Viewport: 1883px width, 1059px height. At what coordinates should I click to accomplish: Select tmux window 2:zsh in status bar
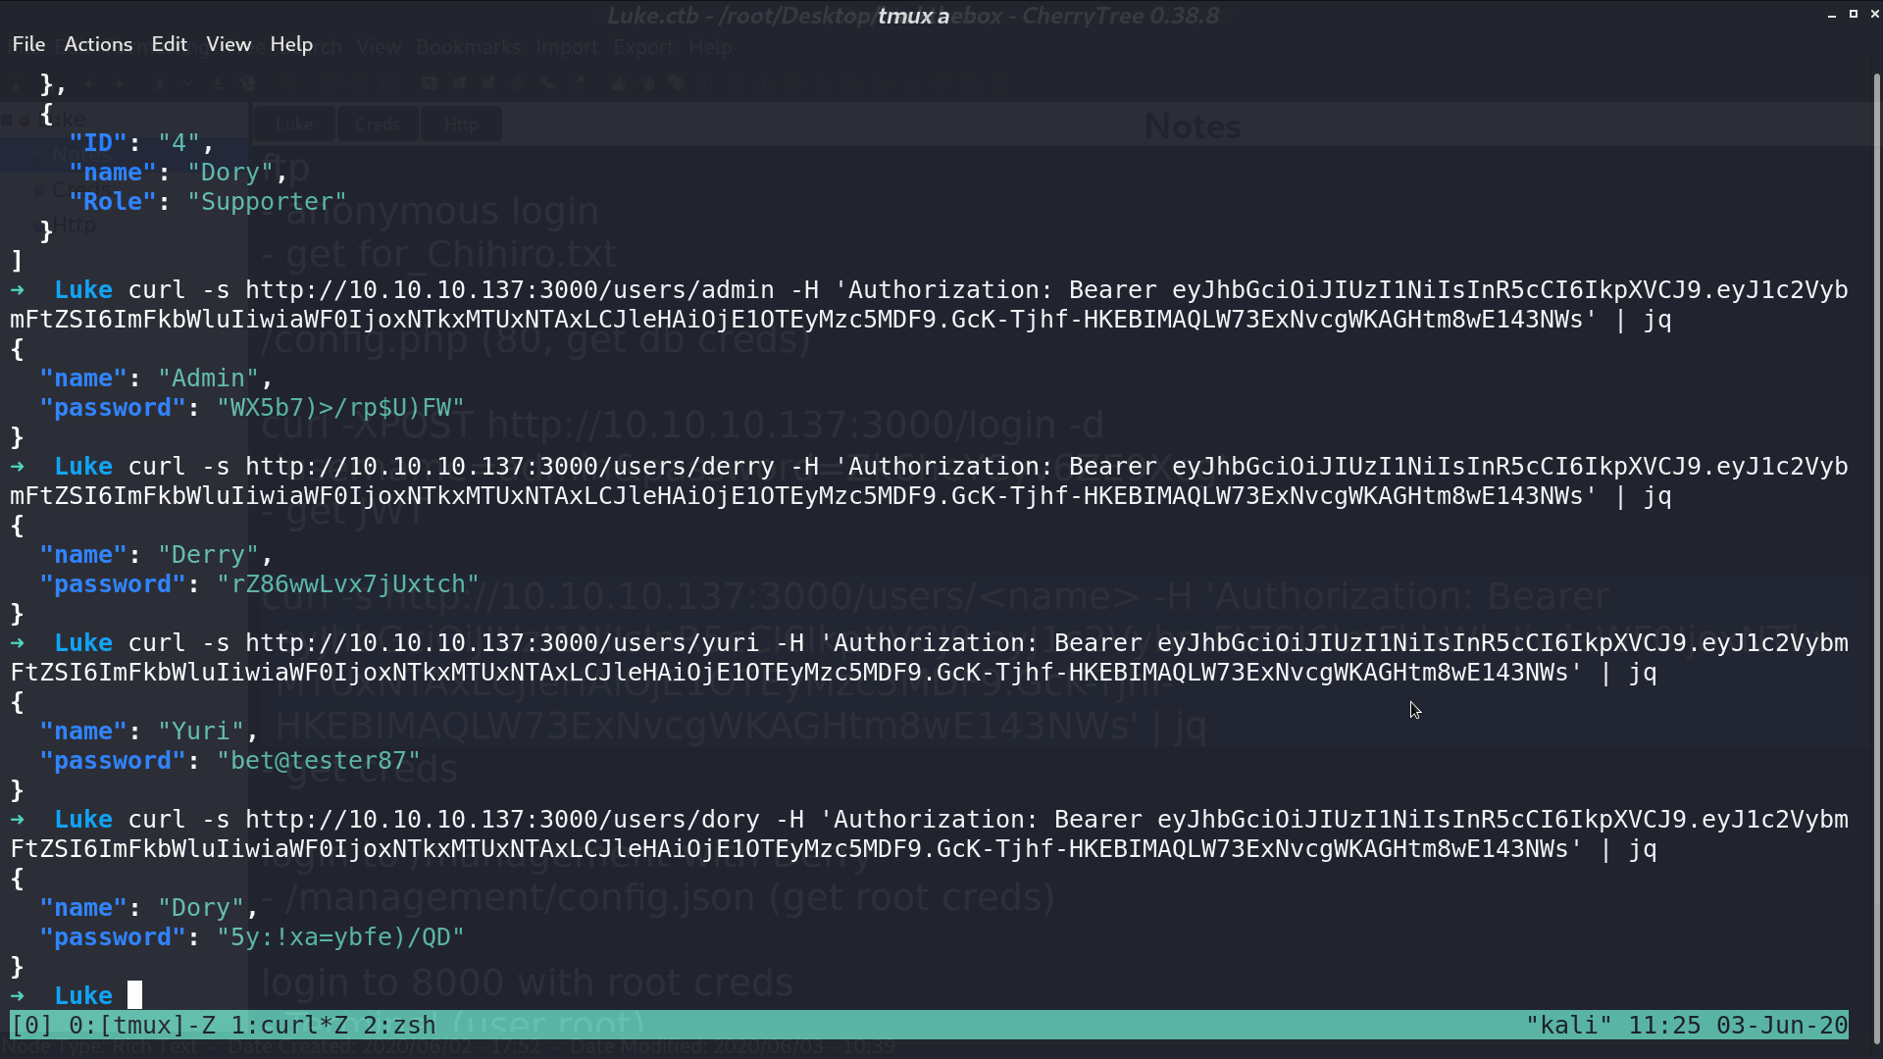[x=399, y=1026]
